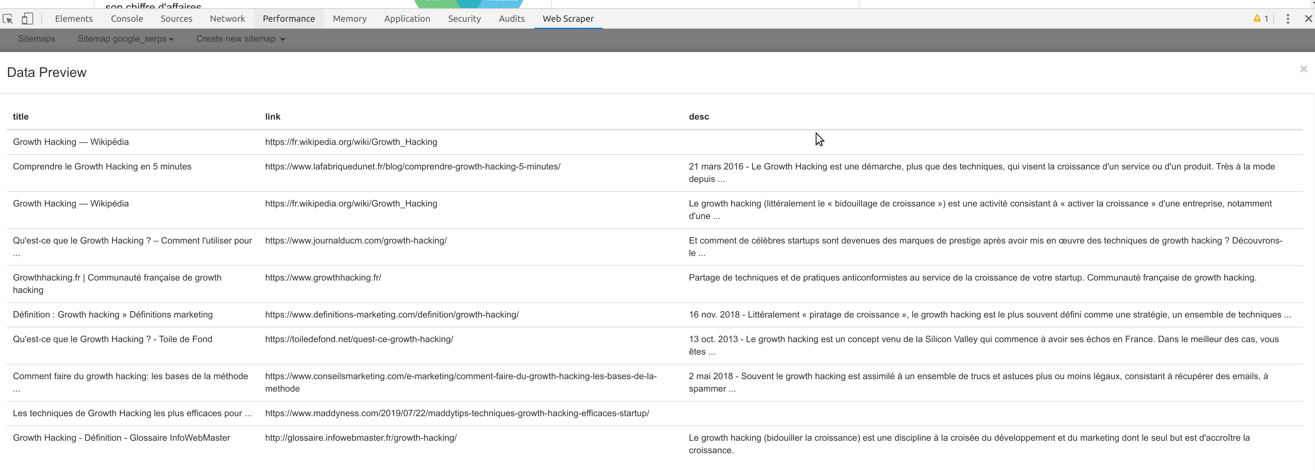The image size is (1315, 471).
Task: Click the '21 mars 2016' description cell
Action: pos(982,173)
